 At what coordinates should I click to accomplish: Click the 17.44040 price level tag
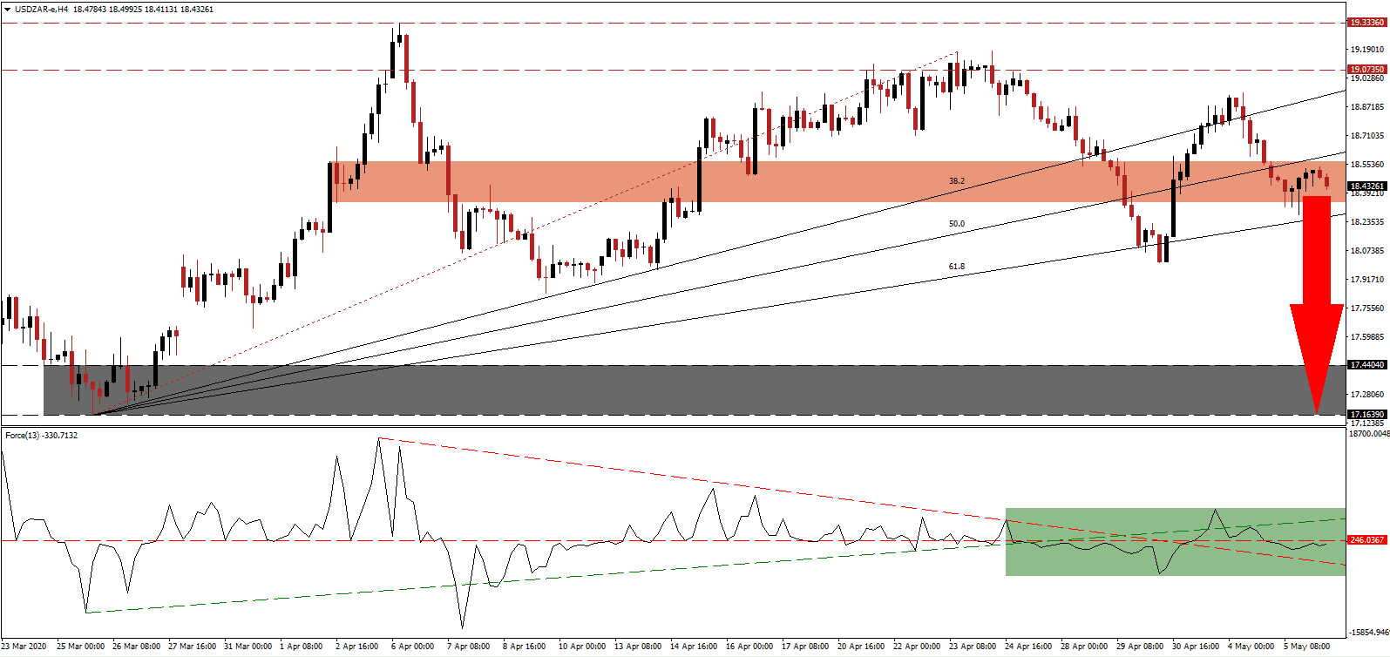pos(1366,365)
